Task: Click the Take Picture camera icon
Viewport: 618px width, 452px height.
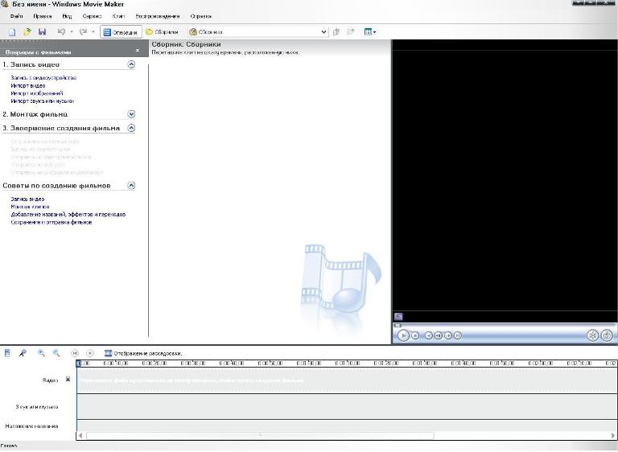Action: click(x=607, y=335)
